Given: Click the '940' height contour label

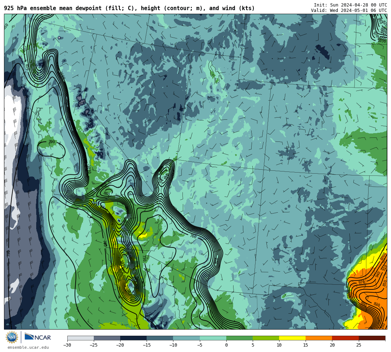Looking at the screenshot, I should click(378, 274).
